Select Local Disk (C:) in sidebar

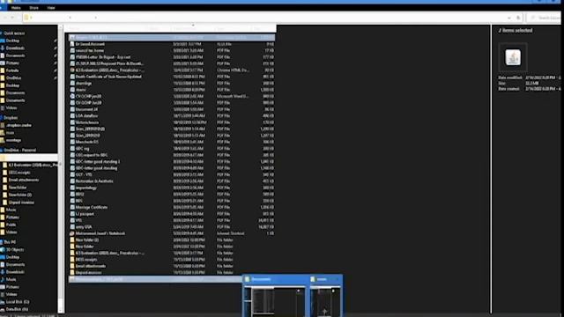point(18,301)
